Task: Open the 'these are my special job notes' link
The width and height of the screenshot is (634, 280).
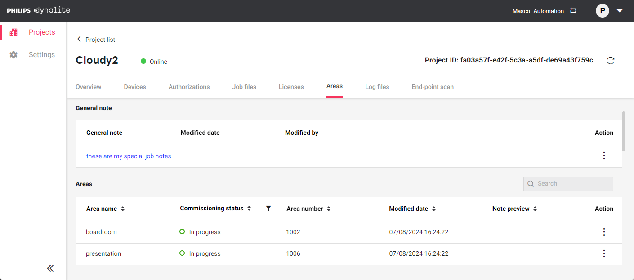Action: coord(129,156)
